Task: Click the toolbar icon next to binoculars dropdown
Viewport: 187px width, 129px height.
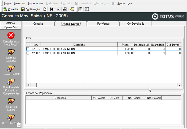Action: 59,9
